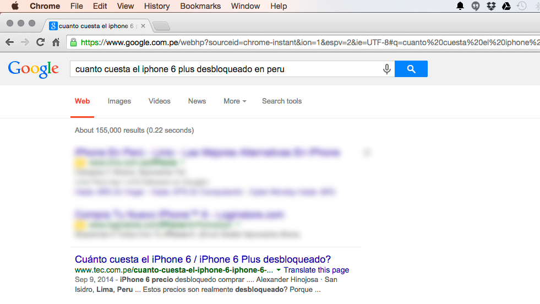
Task: Open the Chrome application menu
Action: pos(45,6)
